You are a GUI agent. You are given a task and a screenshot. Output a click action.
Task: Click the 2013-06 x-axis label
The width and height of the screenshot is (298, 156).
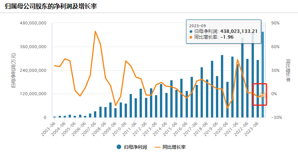[150, 129]
